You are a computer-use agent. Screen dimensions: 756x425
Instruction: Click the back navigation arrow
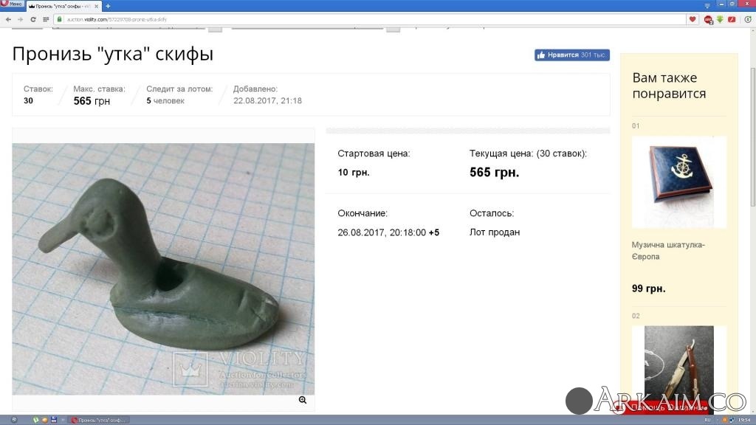pos(8,19)
